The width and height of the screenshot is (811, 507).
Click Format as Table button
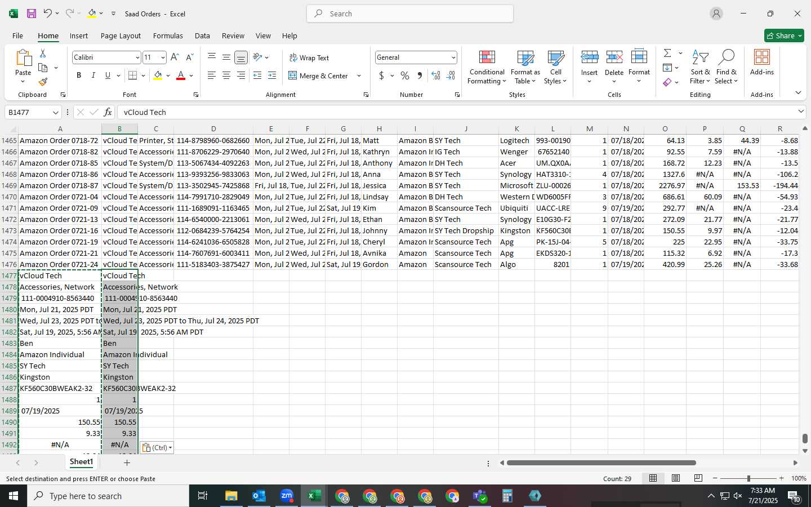pos(525,66)
